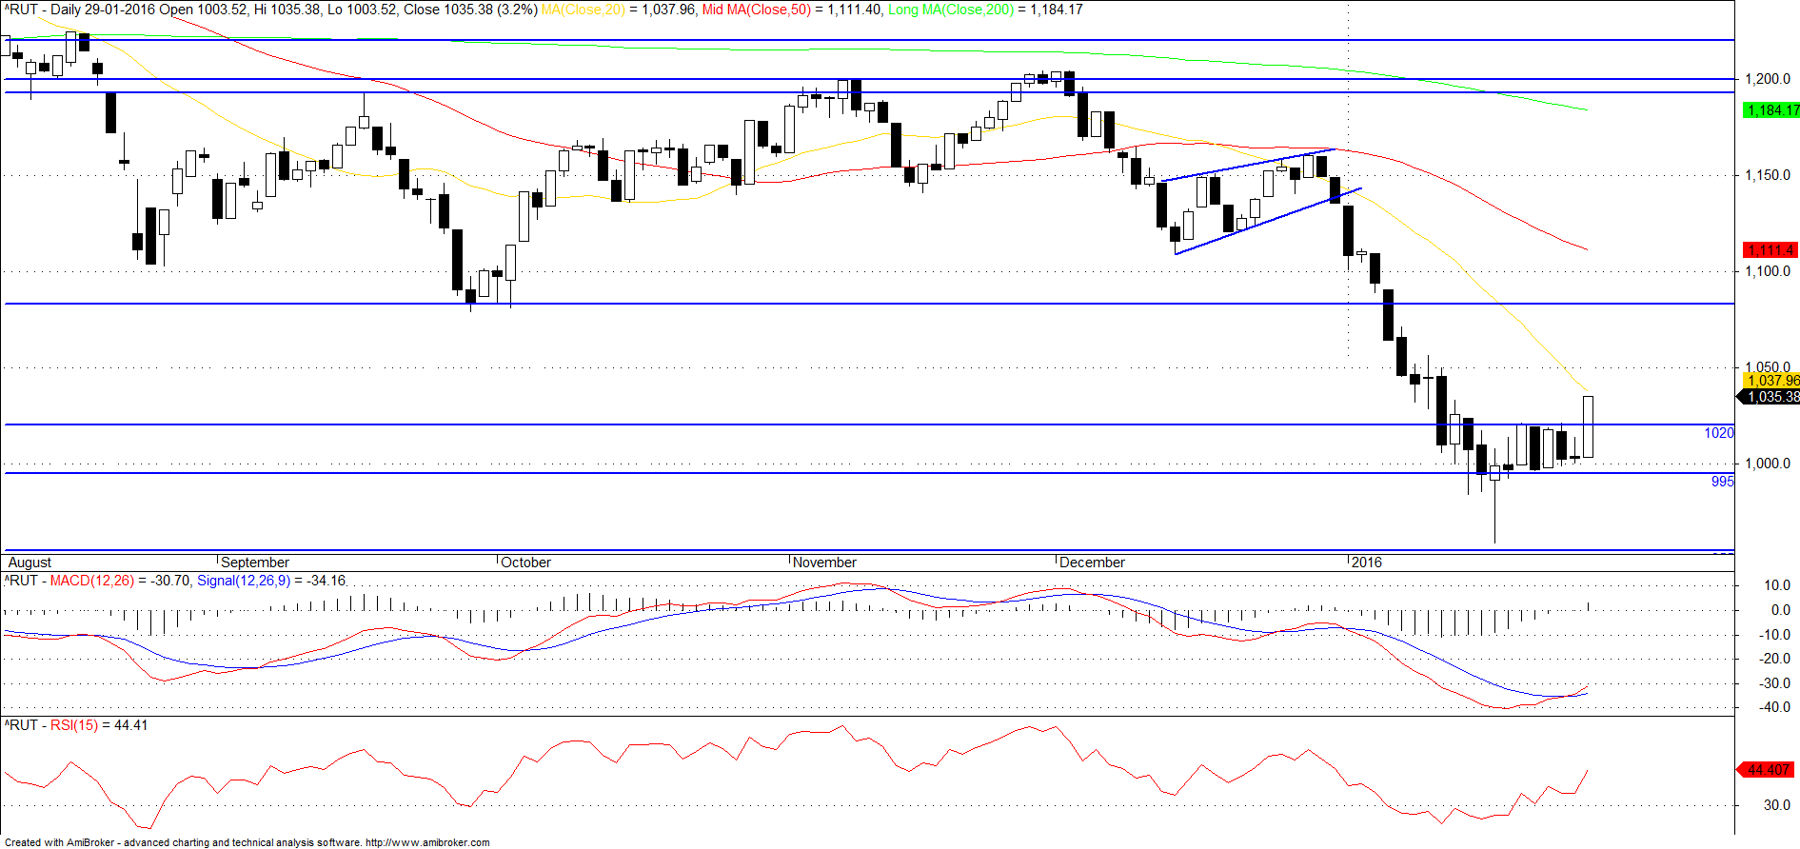
Task: Click the 1,150.0 price axis label
Action: pos(1768,175)
